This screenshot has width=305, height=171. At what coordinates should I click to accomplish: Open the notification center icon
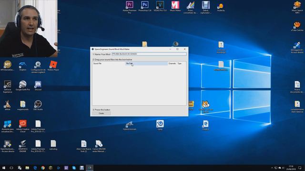pyautogui.click(x=300, y=168)
